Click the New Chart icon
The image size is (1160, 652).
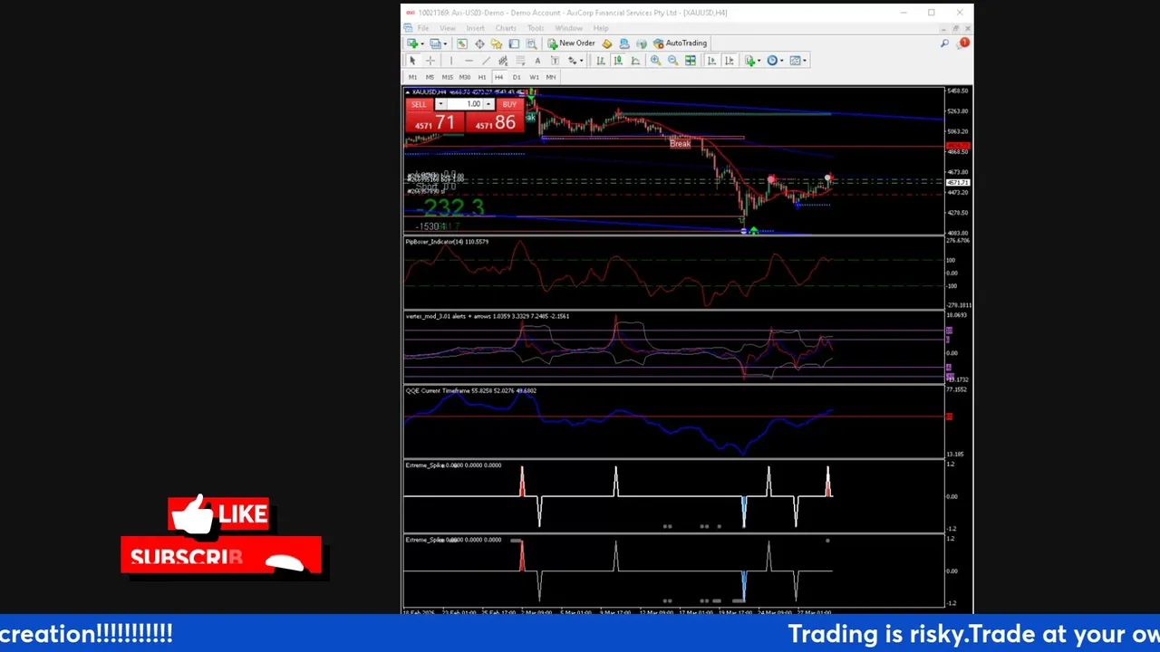click(x=411, y=43)
